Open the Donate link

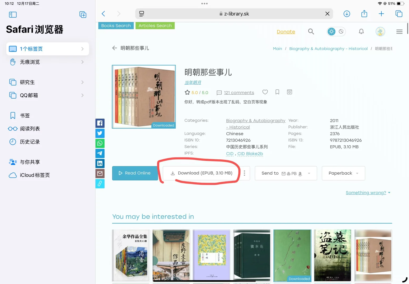tap(286, 32)
